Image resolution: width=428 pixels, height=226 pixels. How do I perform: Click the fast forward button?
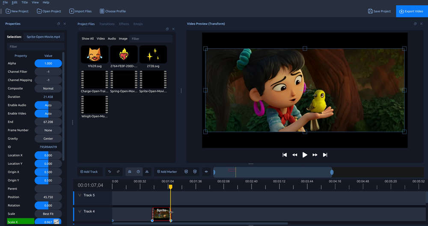pyautogui.click(x=315, y=155)
